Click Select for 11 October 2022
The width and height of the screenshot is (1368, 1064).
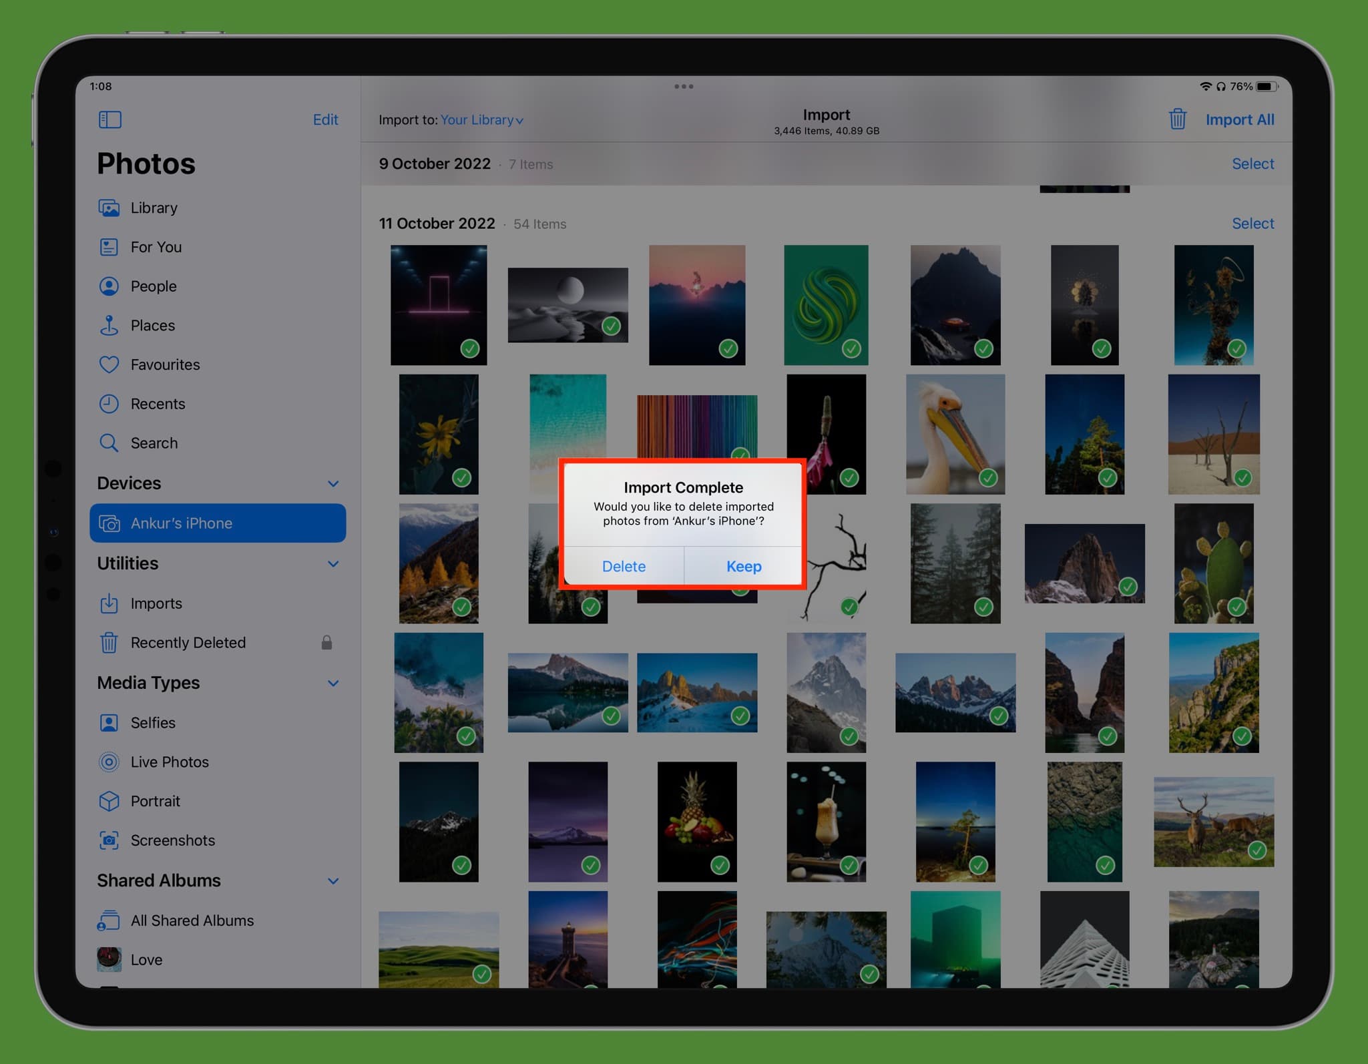(x=1252, y=224)
